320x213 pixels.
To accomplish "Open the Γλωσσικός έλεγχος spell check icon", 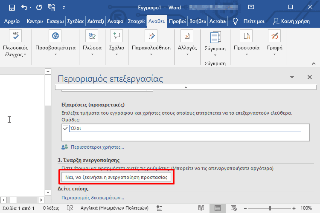I will (x=16, y=36).
